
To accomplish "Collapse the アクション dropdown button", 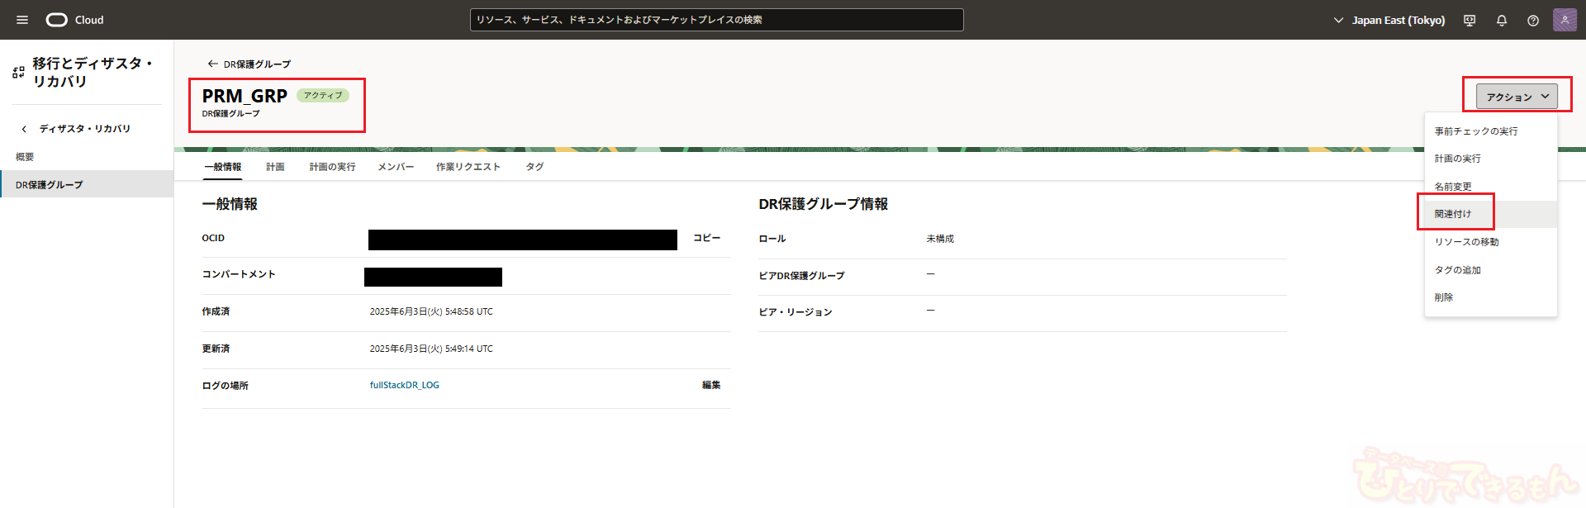I will [1517, 97].
